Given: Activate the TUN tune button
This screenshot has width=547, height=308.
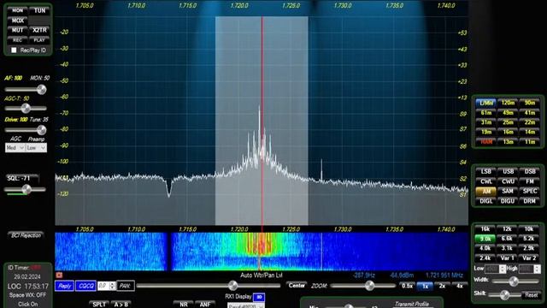Looking at the screenshot, I should pos(39,10).
